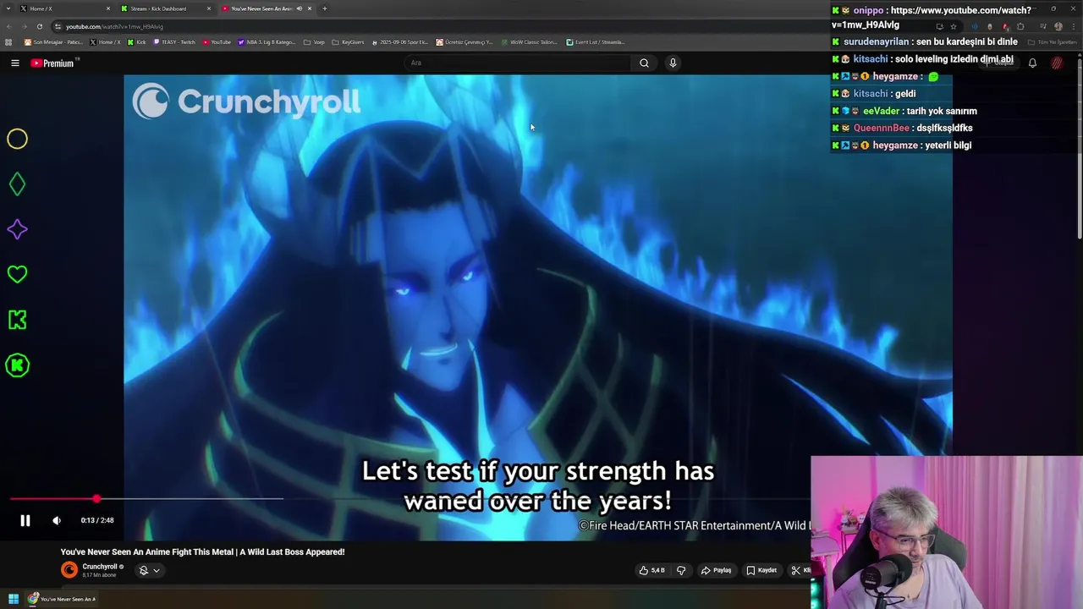
Task: Open the WoW Classic Tailor bookmark
Action: pos(529,41)
